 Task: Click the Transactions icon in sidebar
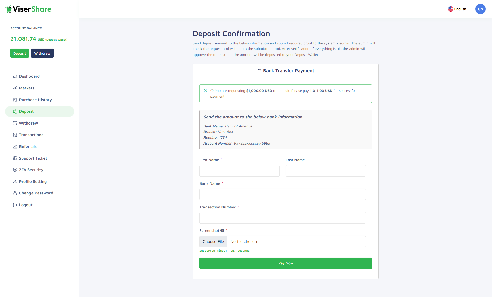pos(15,135)
